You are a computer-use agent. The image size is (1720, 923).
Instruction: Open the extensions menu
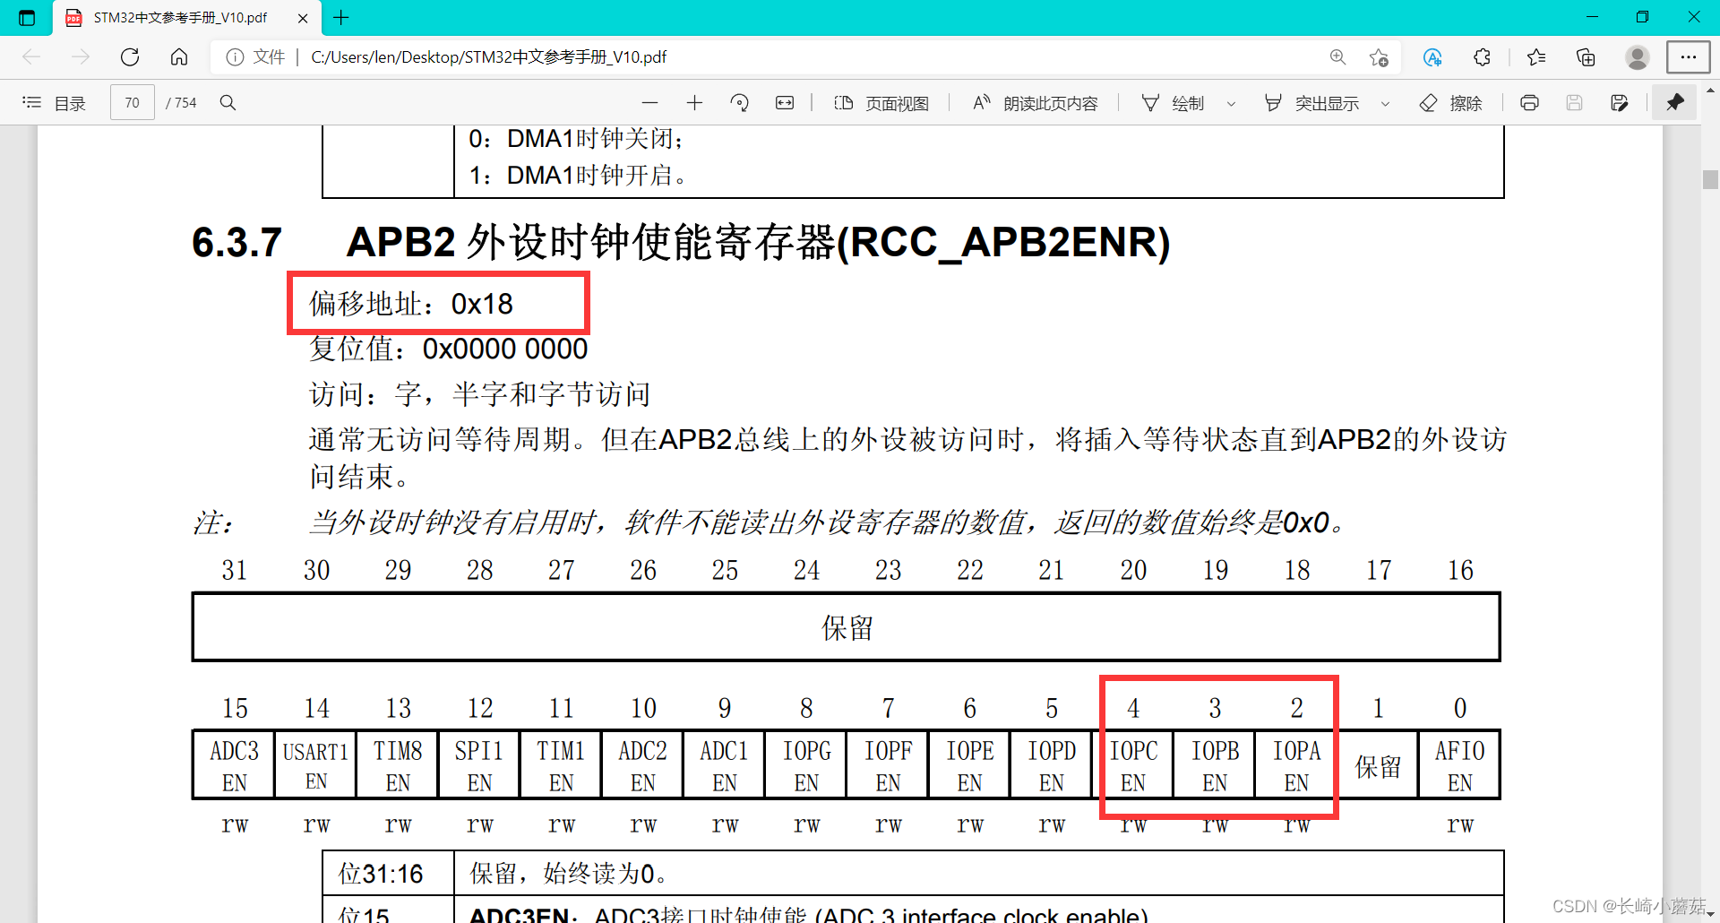[x=1482, y=57]
